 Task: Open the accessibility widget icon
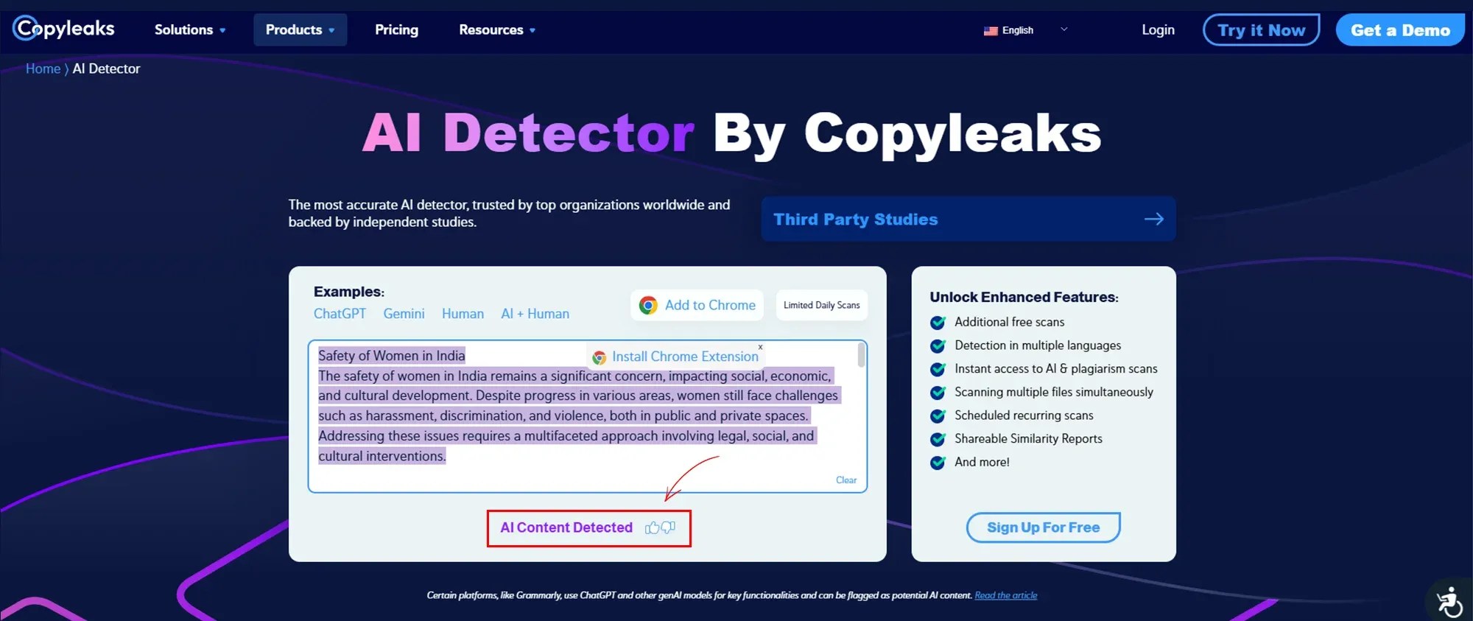[1449, 601]
